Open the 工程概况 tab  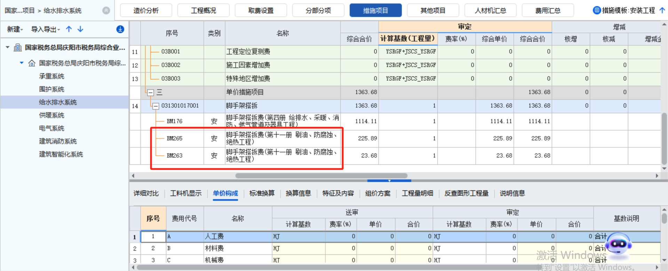coord(204,10)
